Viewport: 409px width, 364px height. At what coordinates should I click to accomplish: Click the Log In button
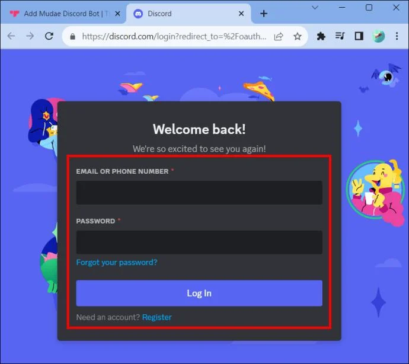(x=199, y=293)
